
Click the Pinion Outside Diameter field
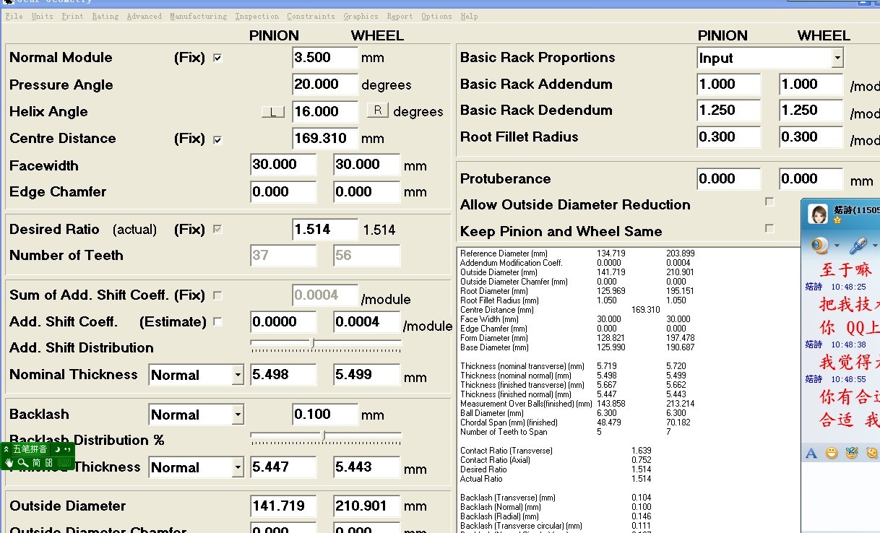point(283,506)
